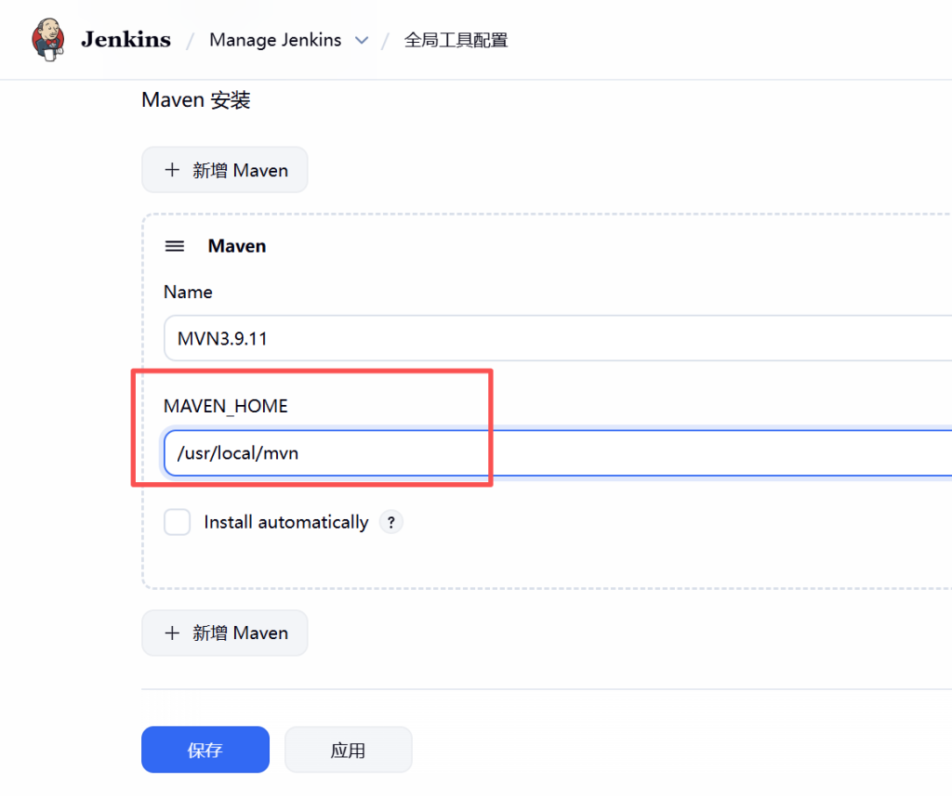The height and width of the screenshot is (796, 952).
Task: Open the Manage Jenkins breadcrumb
Action: (275, 40)
